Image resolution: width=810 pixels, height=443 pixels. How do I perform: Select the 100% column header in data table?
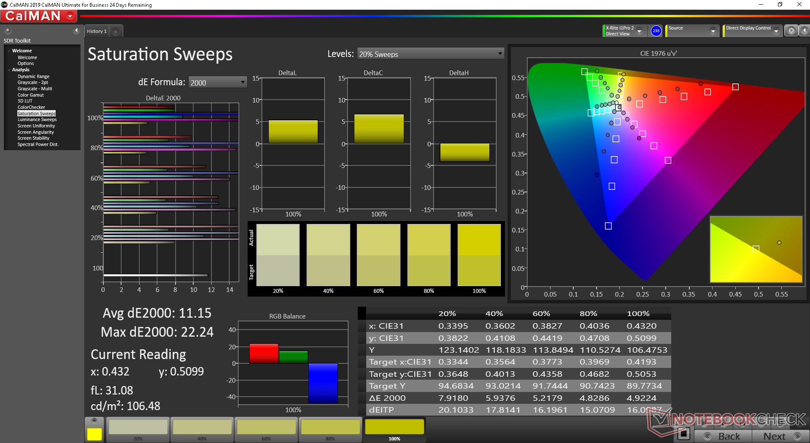click(x=638, y=313)
